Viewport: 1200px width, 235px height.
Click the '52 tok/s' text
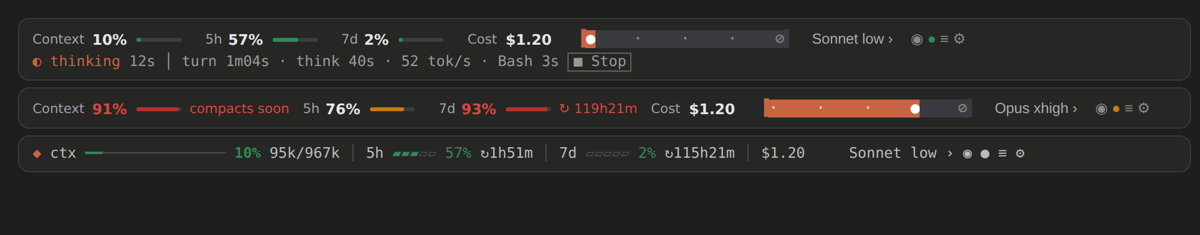[436, 62]
